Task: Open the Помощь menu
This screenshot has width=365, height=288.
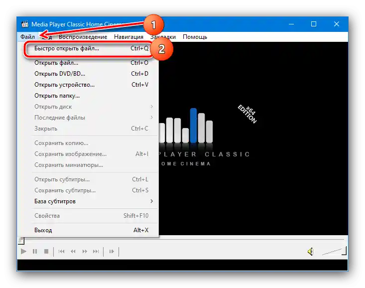Action: click(195, 37)
